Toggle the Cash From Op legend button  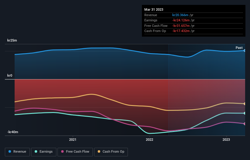pos(111,152)
